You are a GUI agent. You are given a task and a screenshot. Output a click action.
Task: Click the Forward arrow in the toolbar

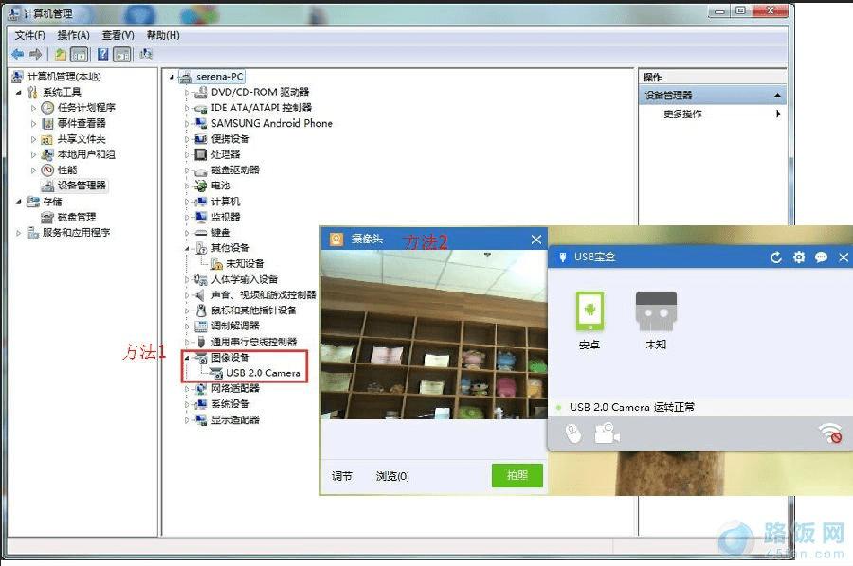click(36, 54)
